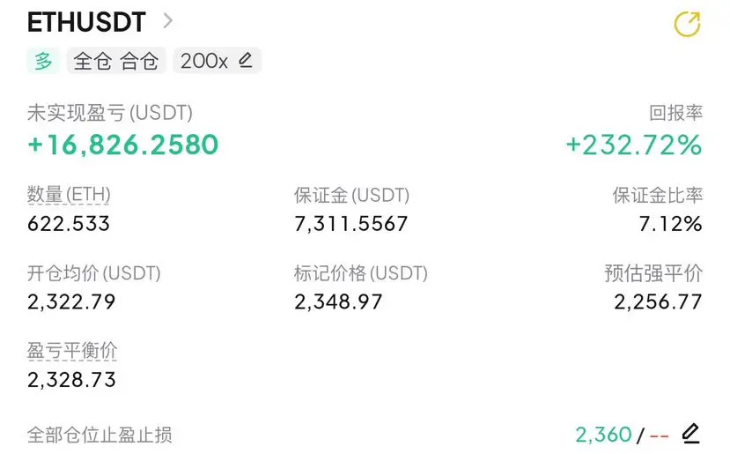Tap the 2,322.79 entry price
Screen dimensions: 730x454
tap(71, 301)
